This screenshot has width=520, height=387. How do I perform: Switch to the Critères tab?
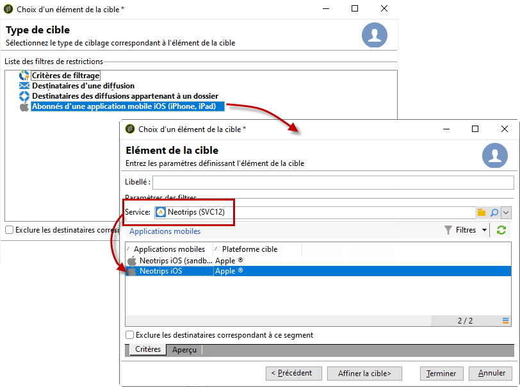[148, 349]
